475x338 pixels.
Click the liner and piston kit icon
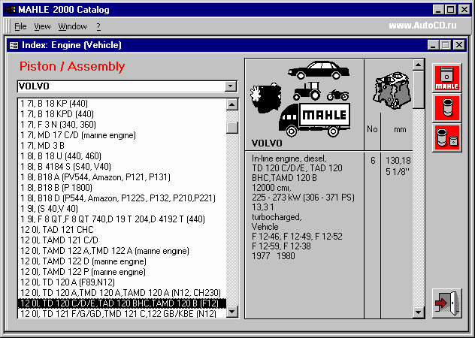[x=447, y=137]
